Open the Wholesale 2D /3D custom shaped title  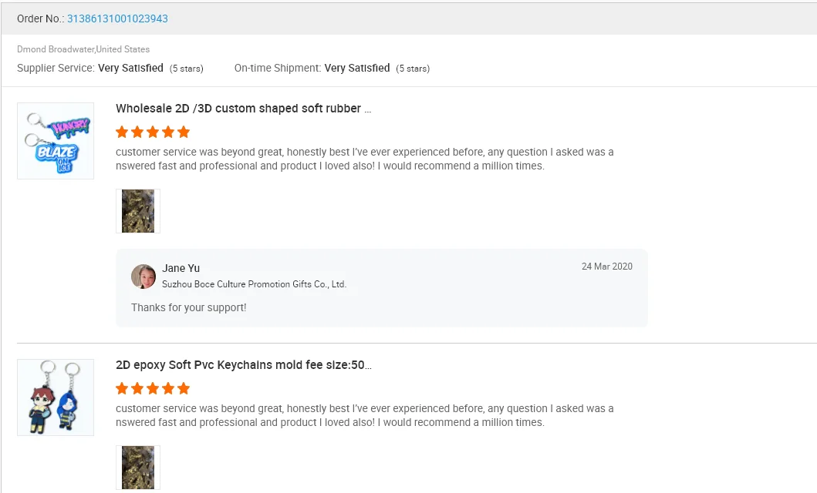click(x=243, y=109)
